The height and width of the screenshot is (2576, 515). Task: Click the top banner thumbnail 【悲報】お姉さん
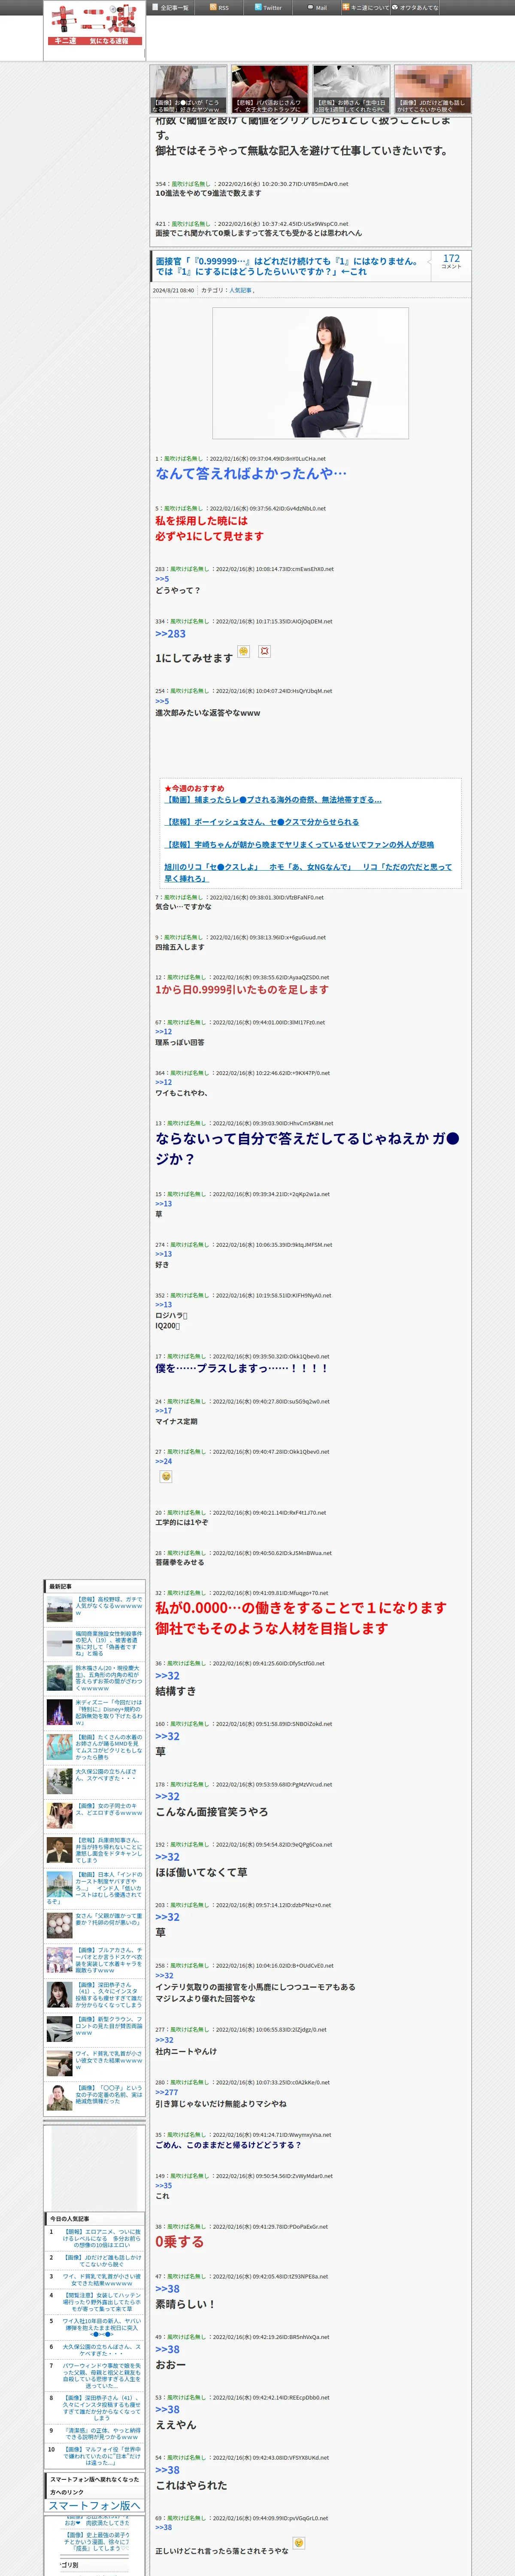click(x=351, y=89)
